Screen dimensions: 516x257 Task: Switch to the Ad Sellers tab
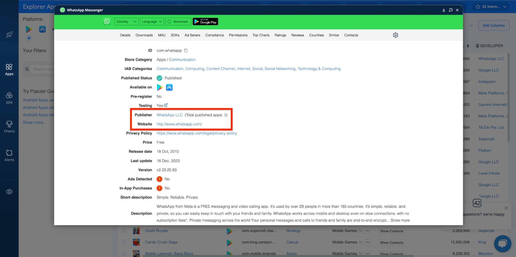coord(192,35)
